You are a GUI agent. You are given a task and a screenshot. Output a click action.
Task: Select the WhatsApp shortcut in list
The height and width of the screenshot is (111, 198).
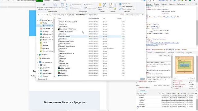63,71
